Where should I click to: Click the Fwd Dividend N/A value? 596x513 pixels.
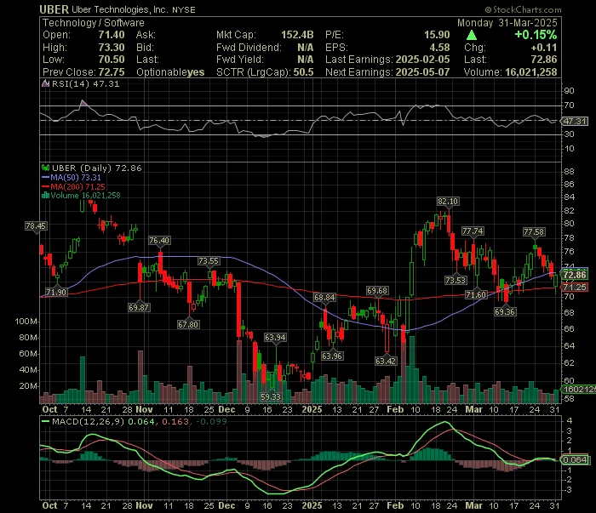[306, 48]
